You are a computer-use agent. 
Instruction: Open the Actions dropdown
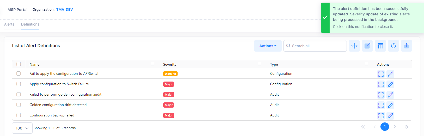(x=268, y=46)
